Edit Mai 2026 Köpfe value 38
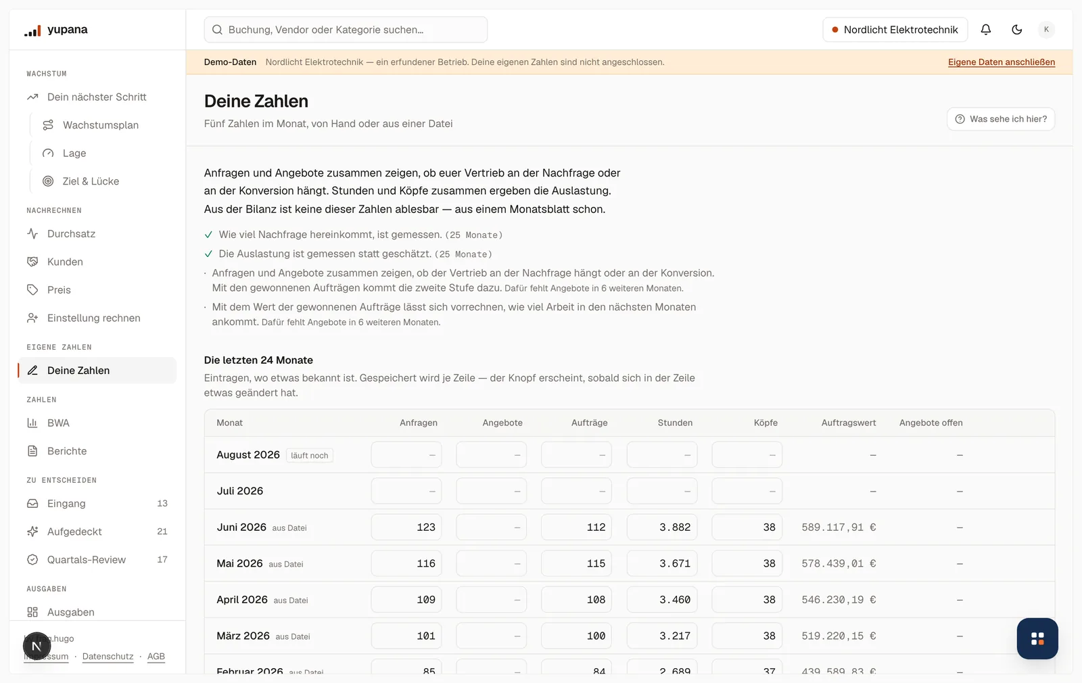Viewport: 1082px width, 683px height. click(747, 563)
